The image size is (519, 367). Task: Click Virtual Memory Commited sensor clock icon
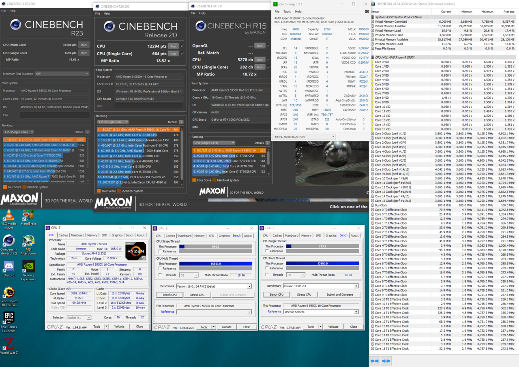(373, 21)
